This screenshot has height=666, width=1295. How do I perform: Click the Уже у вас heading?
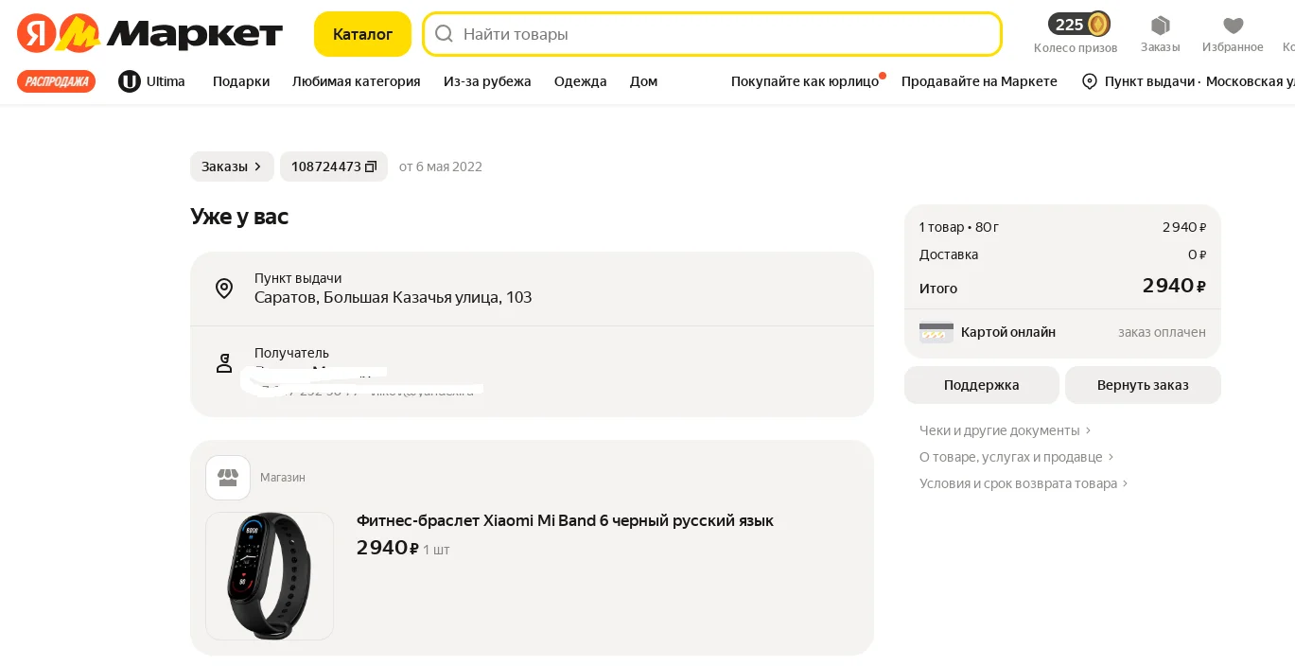coord(239,217)
